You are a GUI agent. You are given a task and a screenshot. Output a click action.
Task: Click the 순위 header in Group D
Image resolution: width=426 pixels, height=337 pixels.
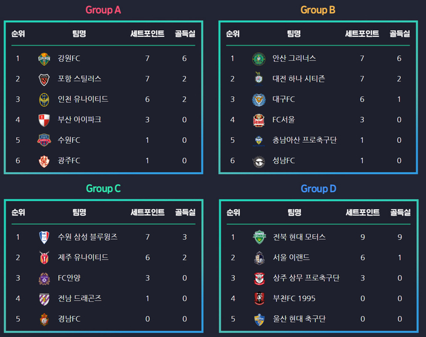point(234,212)
